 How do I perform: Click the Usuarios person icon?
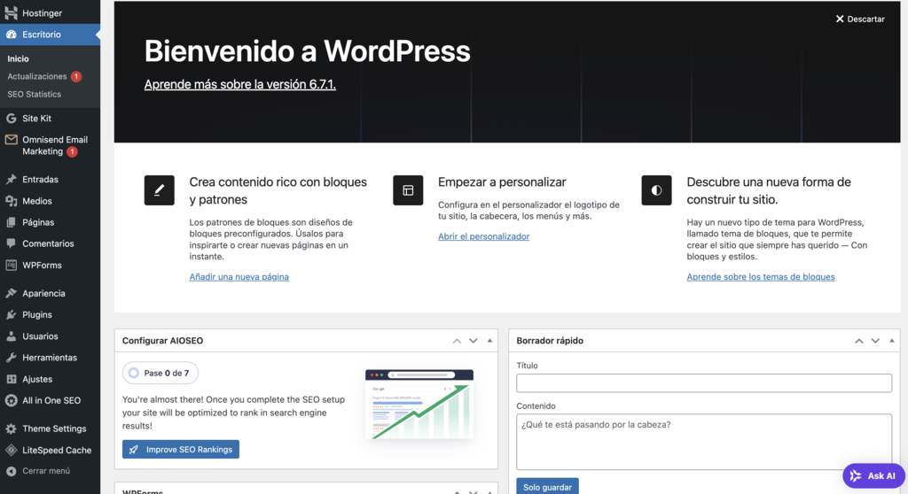coord(11,336)
